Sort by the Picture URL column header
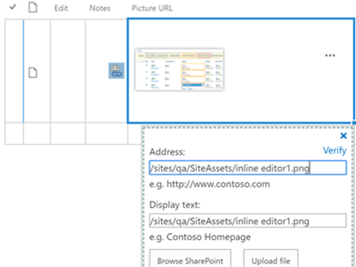This screenshot has width=356, height=267. [152, 8]
